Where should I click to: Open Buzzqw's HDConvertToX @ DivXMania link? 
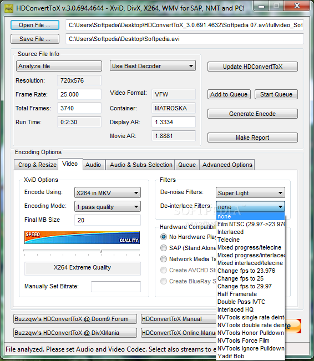pyautogui.click(x=75, y=333)
